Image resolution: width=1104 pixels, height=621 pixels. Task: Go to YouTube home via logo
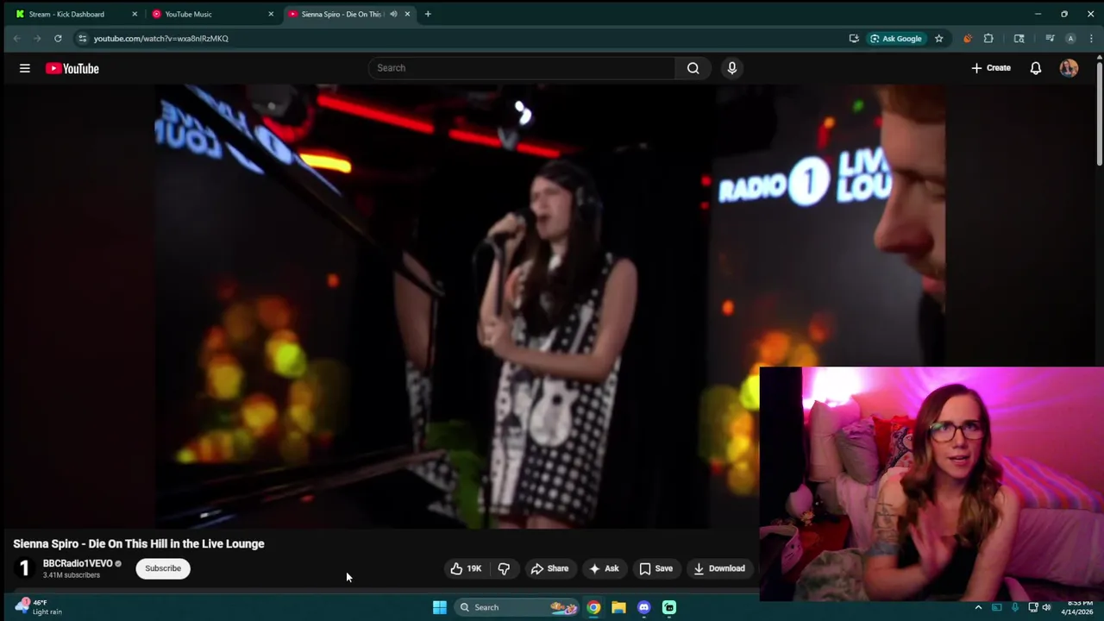pos(72,68)
